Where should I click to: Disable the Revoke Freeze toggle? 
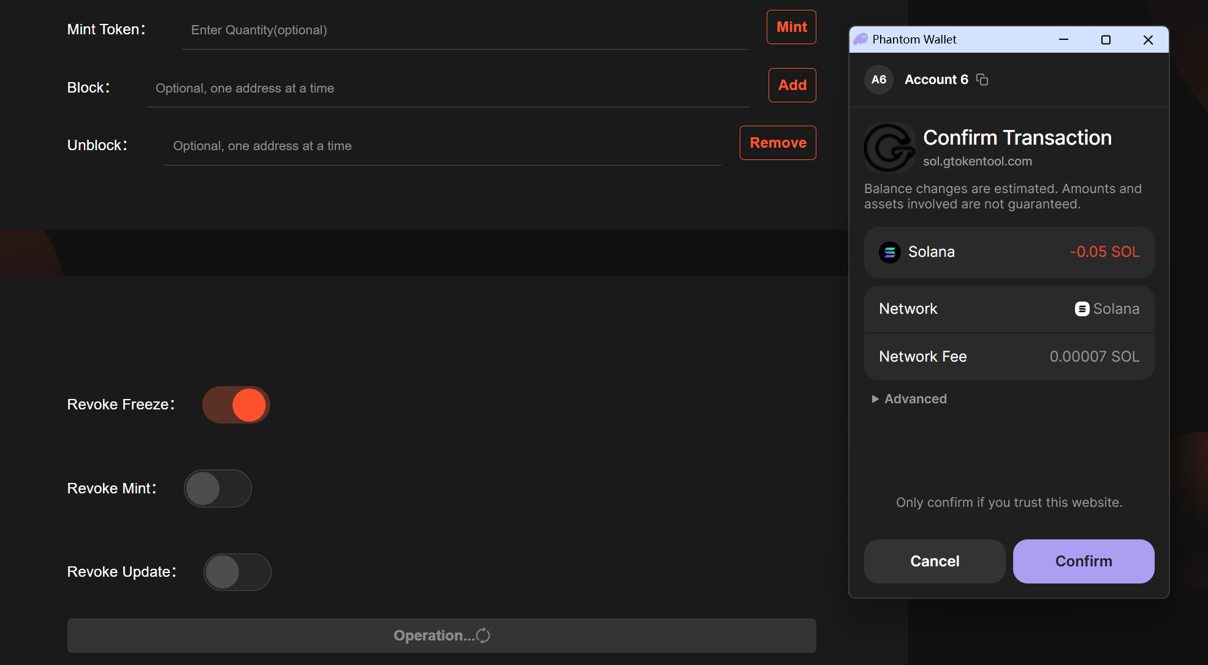[237, 405]
